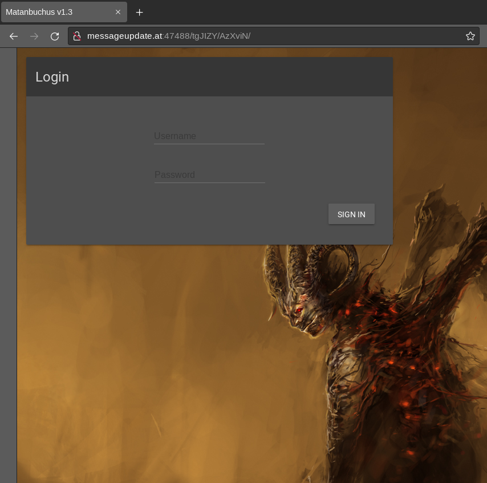Screen dimensions: 487x483
Task: Close the Matanbuchus v1.3 tab
Action: 118,12
